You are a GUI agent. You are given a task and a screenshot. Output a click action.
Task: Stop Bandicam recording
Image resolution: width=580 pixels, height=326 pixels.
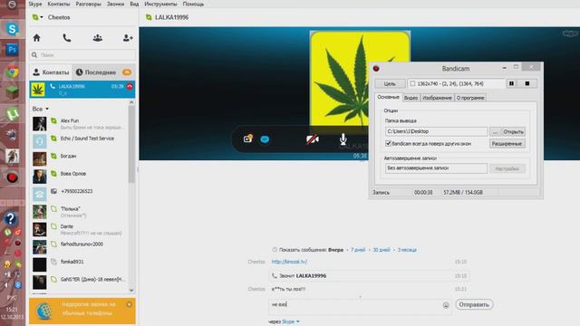click(x=527, y=83)
